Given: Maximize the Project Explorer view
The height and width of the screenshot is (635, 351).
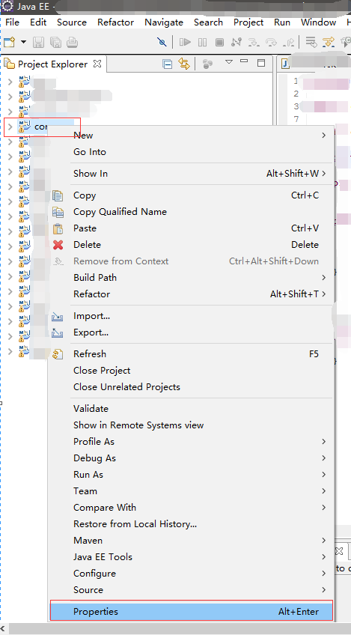Looking at the screenshot, I should [261, 63].
